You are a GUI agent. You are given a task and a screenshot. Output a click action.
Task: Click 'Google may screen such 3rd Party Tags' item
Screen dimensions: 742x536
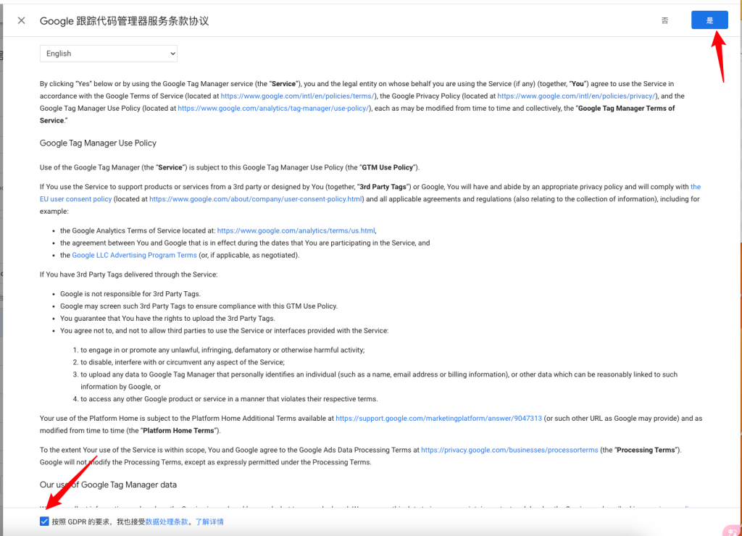(199, 306)
